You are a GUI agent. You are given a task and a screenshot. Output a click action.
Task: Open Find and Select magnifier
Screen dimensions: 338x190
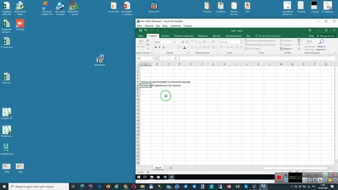tap(322, 44)
